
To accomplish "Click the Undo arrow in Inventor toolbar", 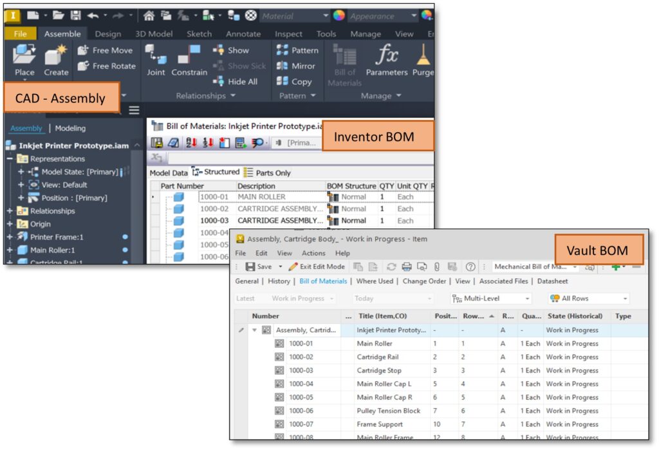I will click(93, 15).
